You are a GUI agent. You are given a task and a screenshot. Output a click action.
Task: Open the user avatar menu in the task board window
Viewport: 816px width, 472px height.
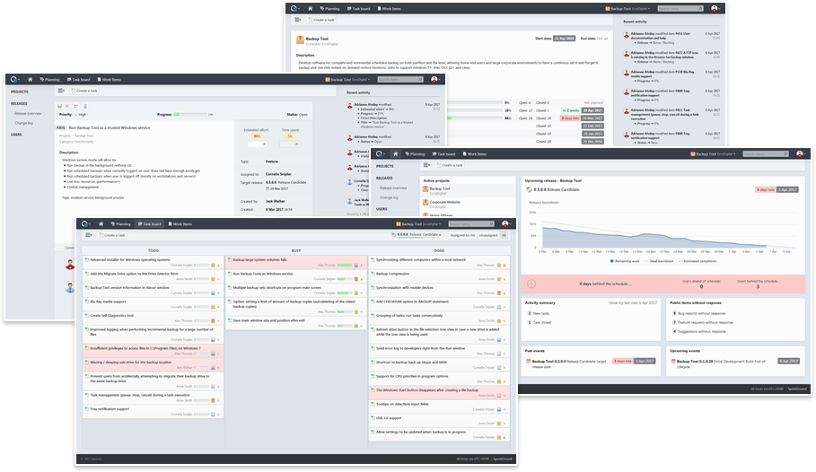[506, 223]
